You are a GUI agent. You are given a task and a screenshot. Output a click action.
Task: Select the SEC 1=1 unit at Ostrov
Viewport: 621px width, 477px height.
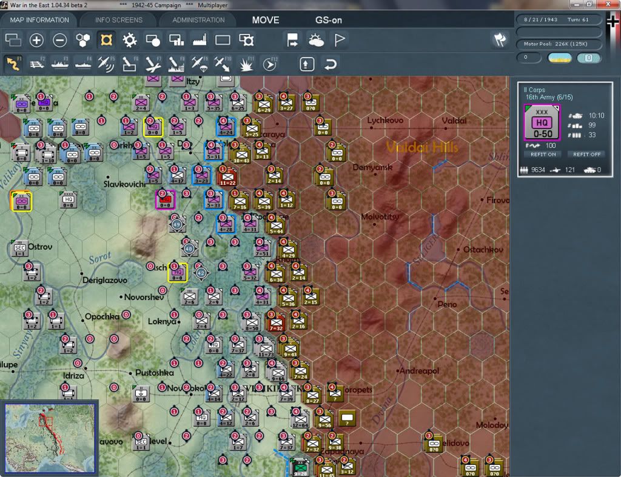coord(19,249)
